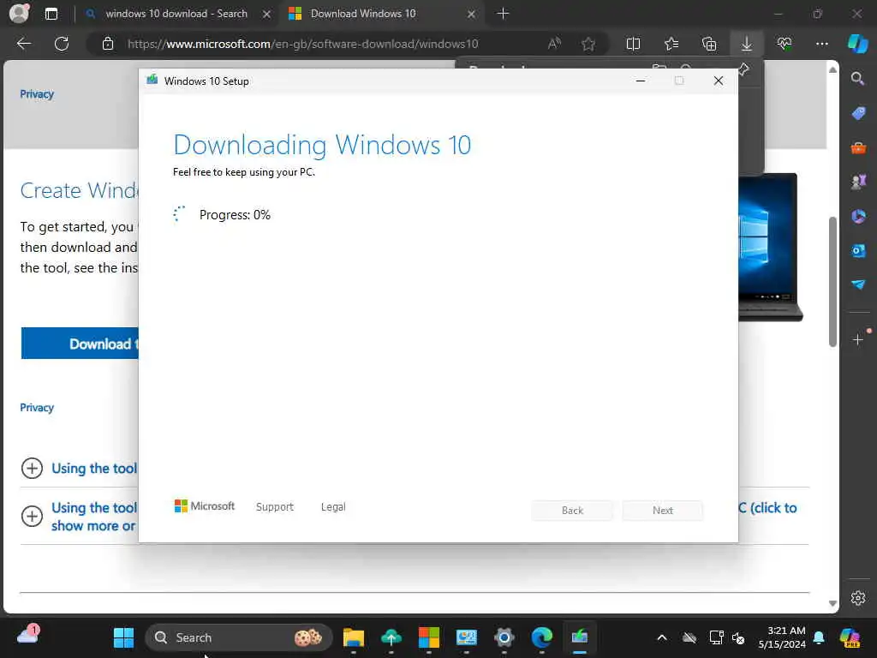Open the Edge profile avatar
The height and width of the screenshot is (658, 877).
point(19,14)
